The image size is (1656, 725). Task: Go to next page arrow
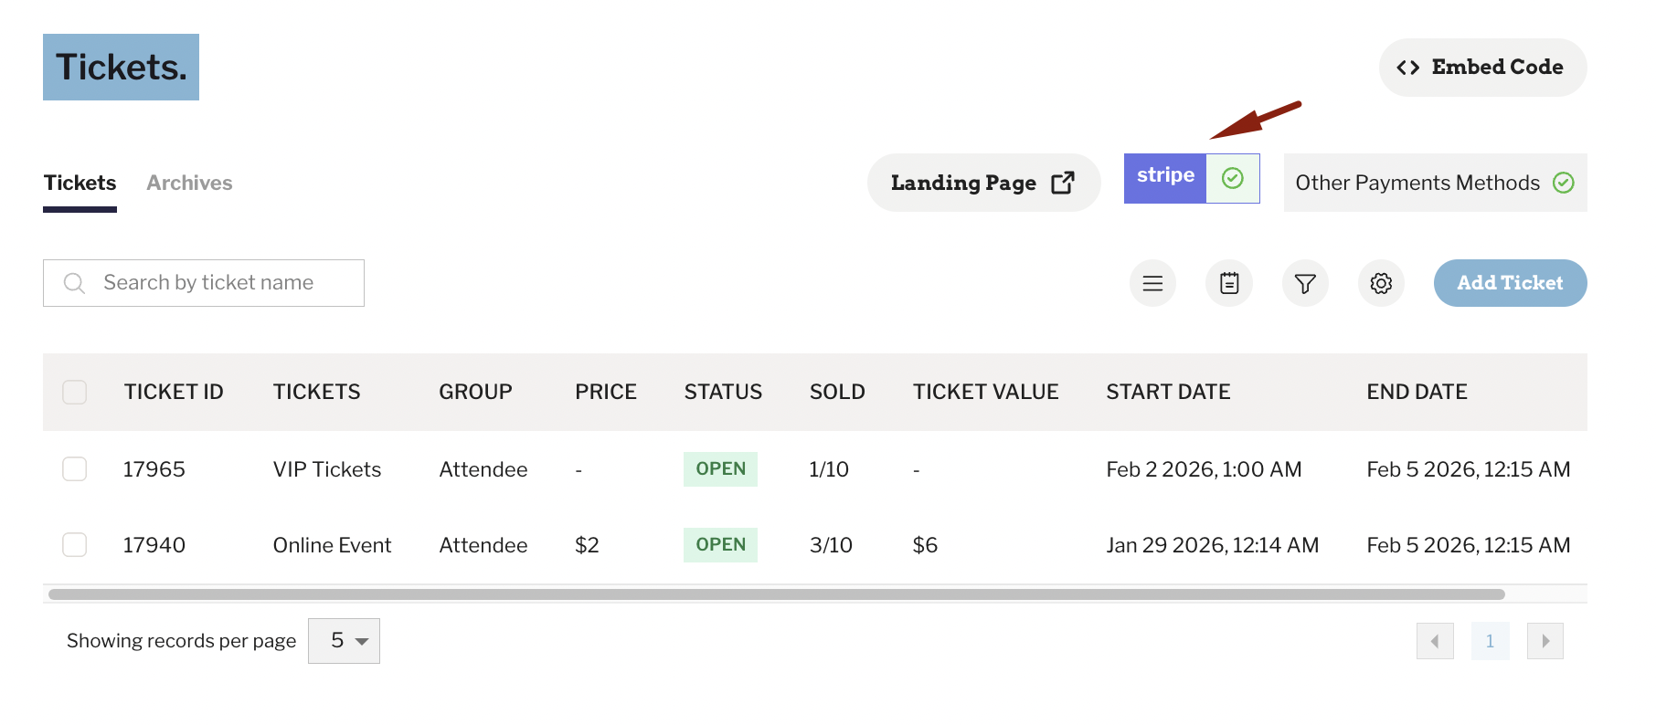click(1545, 641)
